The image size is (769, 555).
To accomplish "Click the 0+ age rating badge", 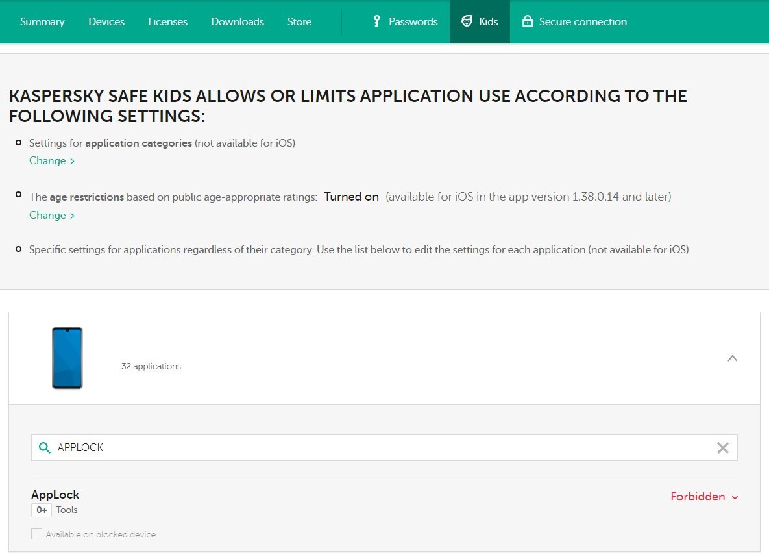I will point(42,510).
